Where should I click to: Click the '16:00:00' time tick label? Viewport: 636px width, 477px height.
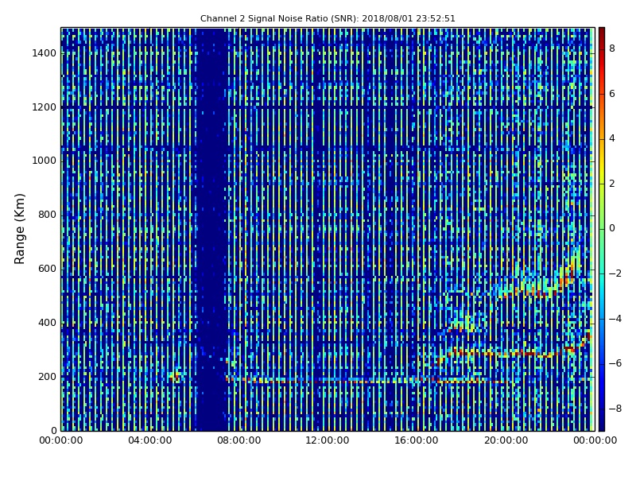tap(416, 440)
